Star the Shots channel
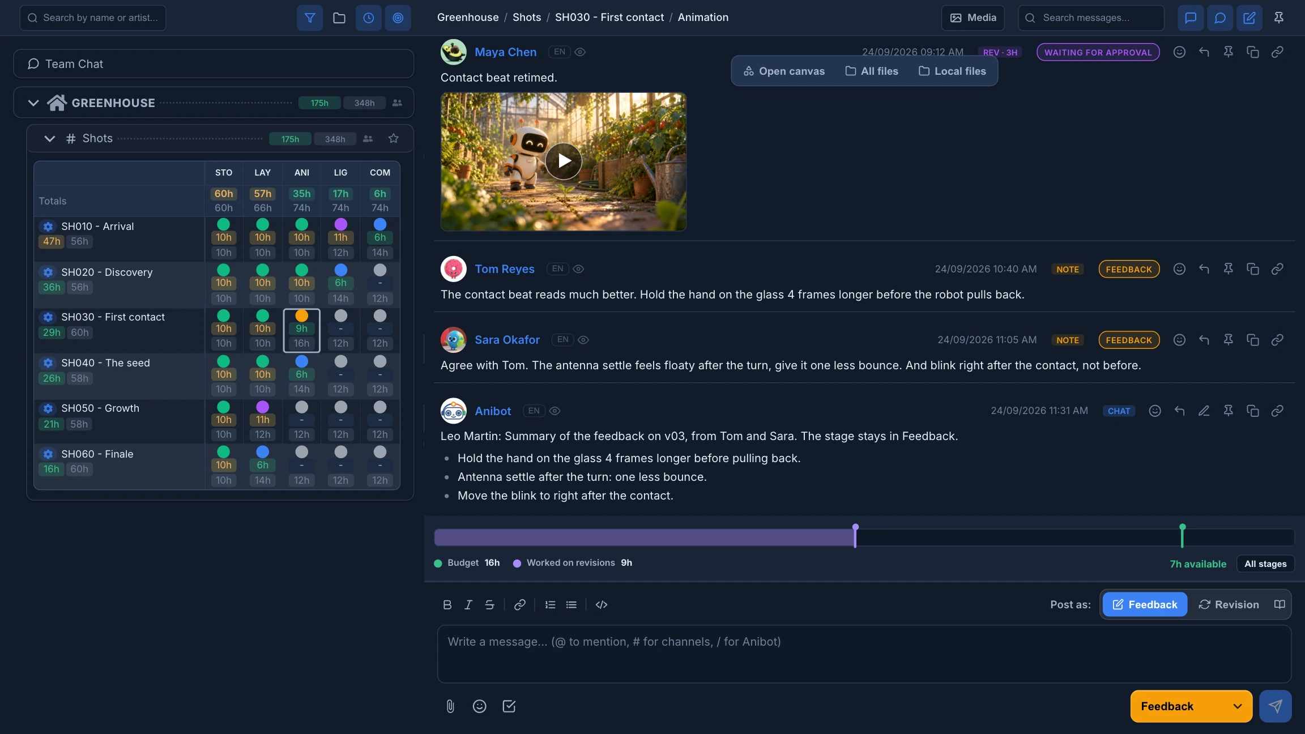Screen dimensions: 1305x734 pyautogui.click(x=394, y=138)
